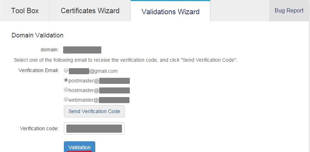Click the "domain:" field label
Image resolution: width=310 pixels, height=152 pixels.
[50, 50]
